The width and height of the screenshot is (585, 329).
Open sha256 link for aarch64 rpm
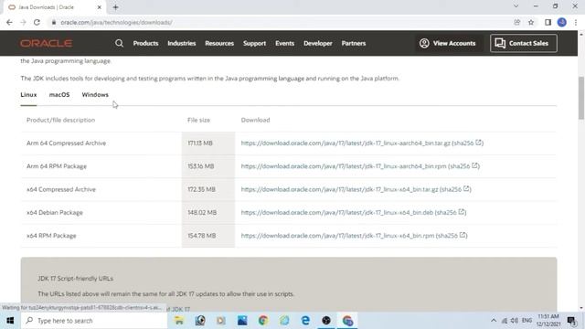tap(463, 166)
